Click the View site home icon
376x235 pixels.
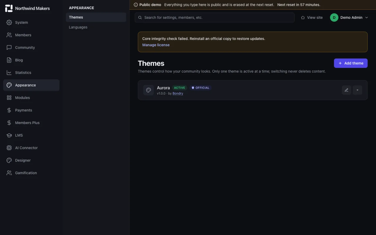[x=303, y=18]
